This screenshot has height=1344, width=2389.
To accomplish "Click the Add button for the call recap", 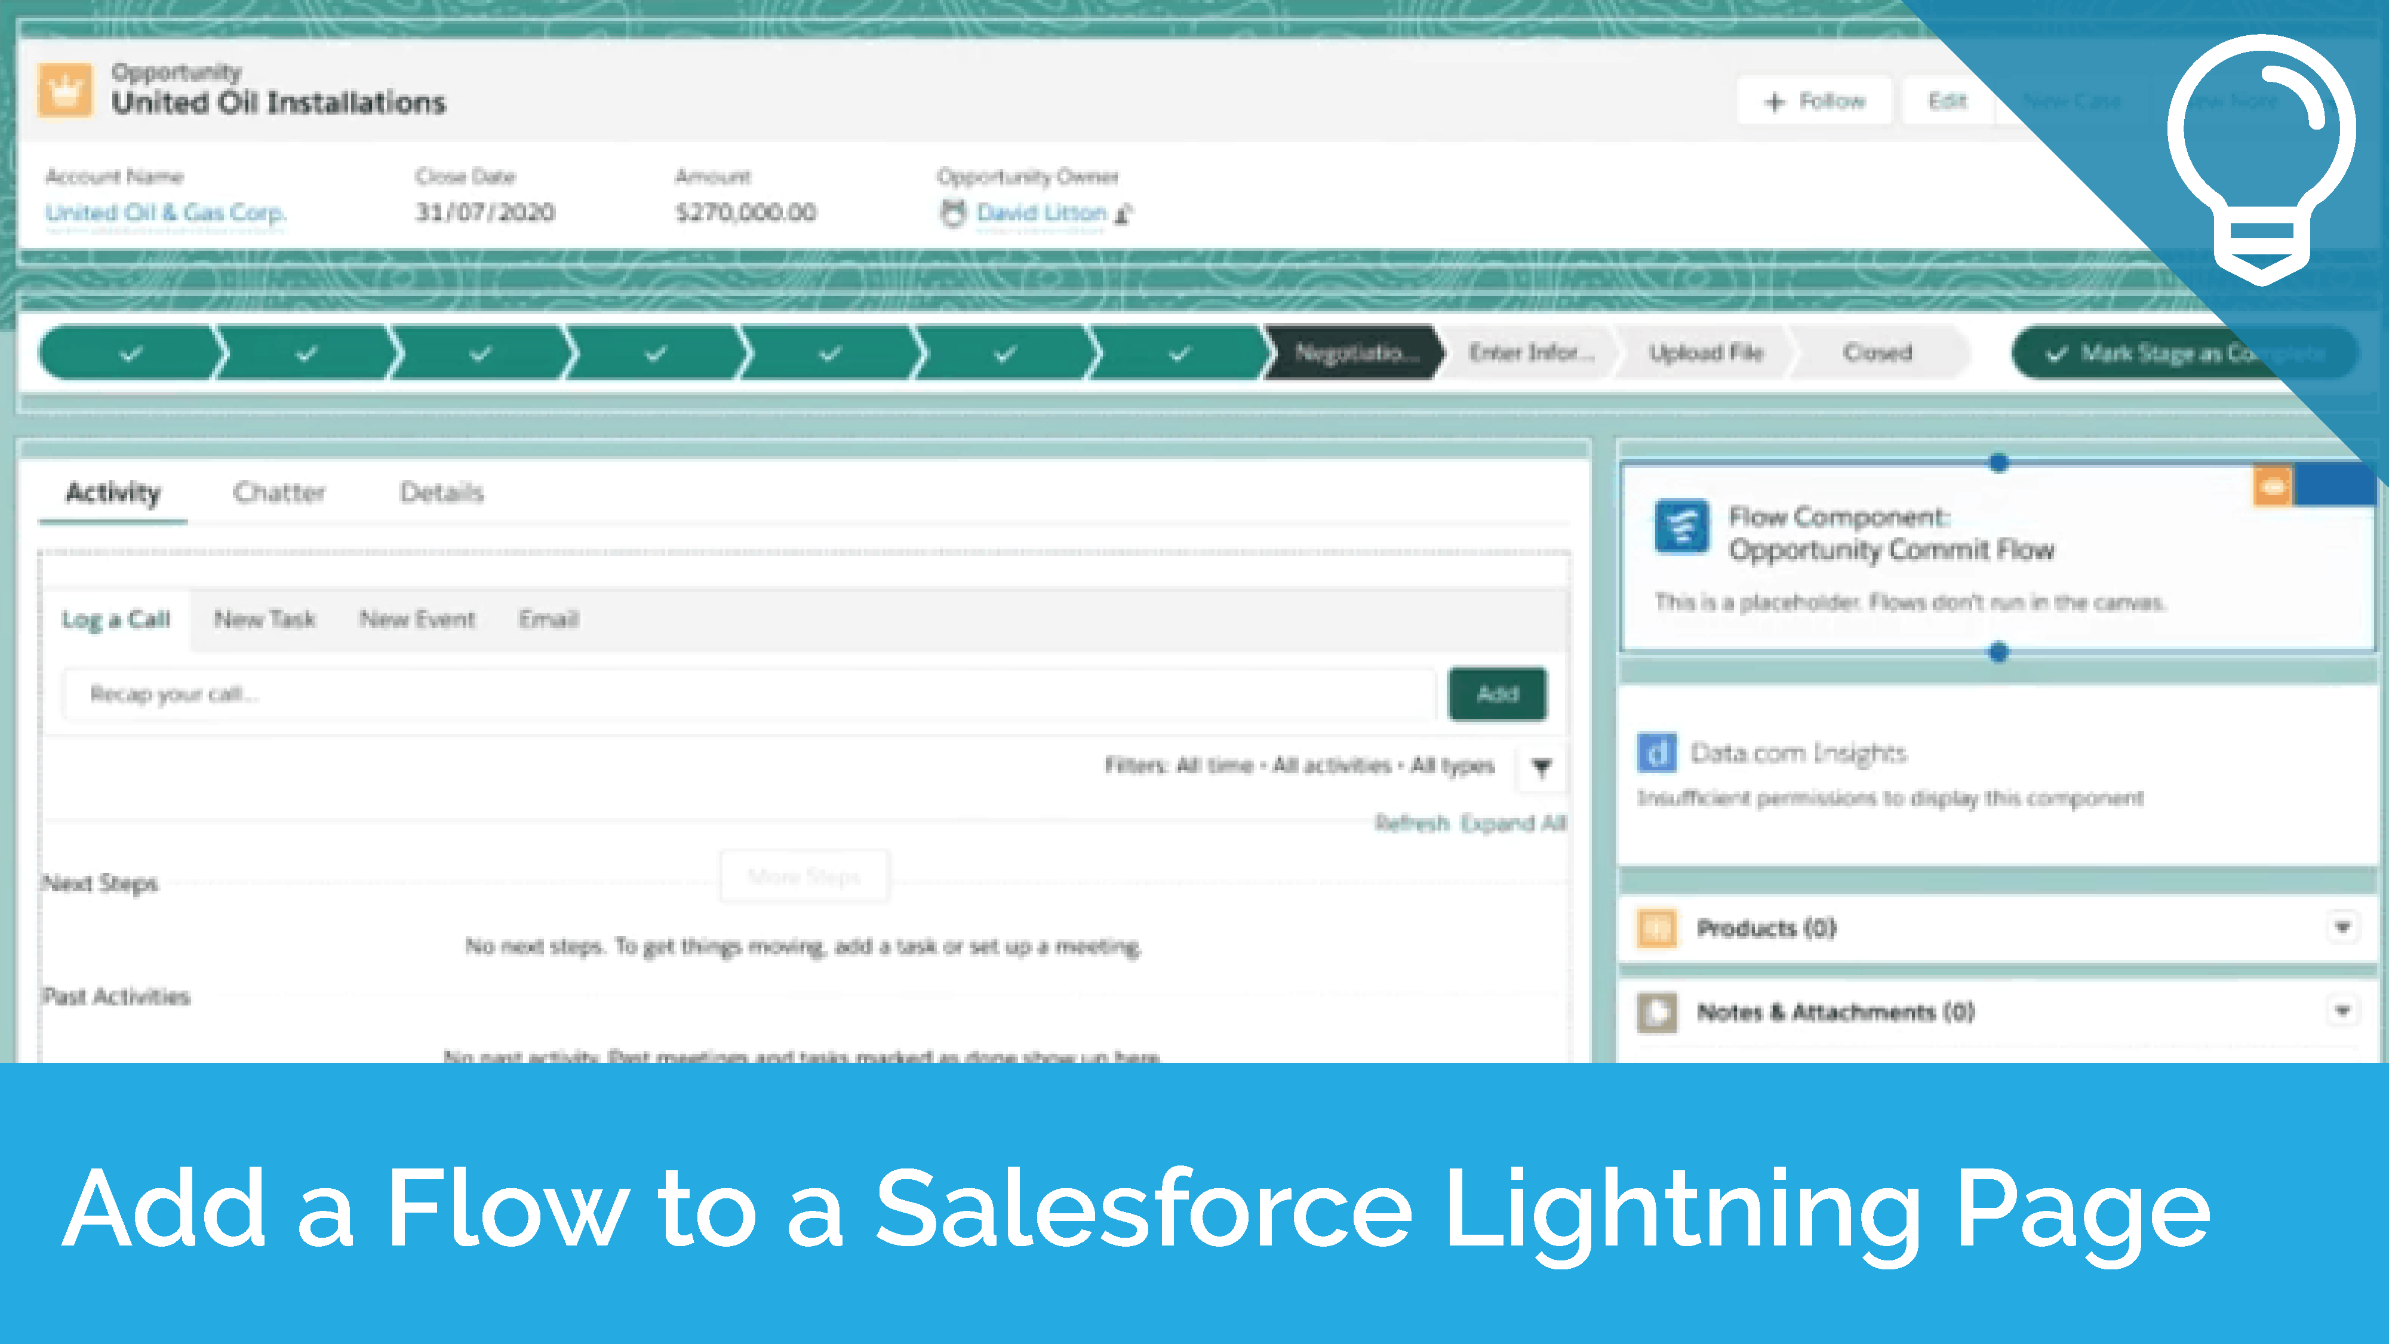I will tap(1498, 694).
